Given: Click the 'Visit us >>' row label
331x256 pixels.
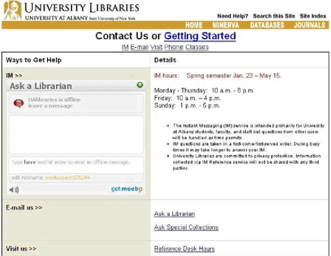Looking at the screenshot, I should click(x=21, y=248).
